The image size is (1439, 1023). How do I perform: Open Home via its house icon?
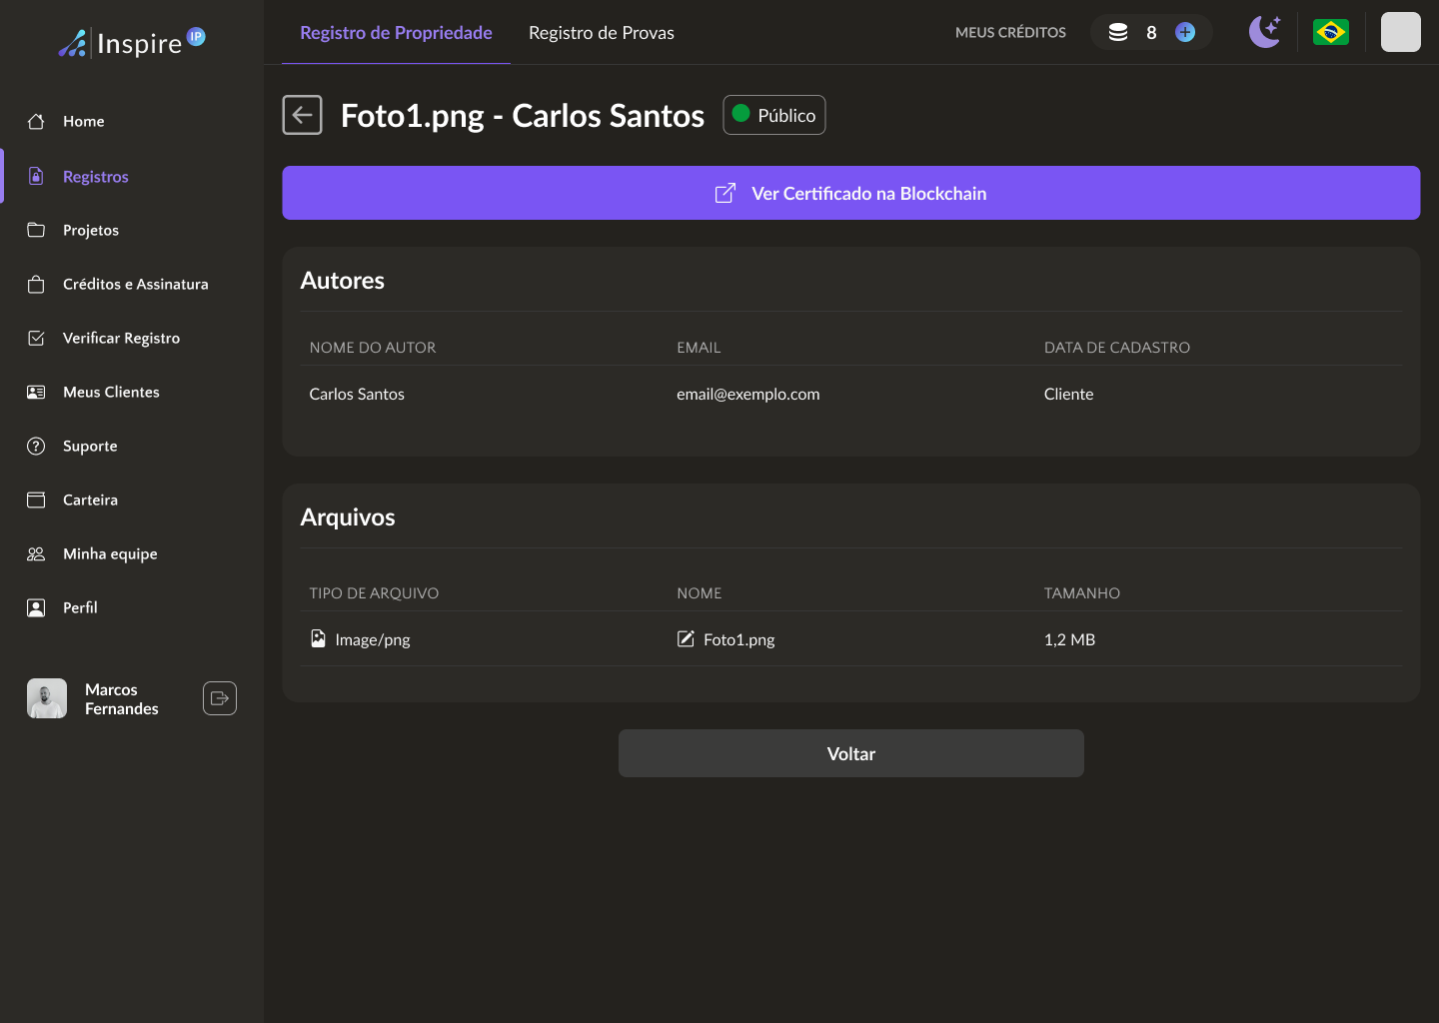point(36,121)
